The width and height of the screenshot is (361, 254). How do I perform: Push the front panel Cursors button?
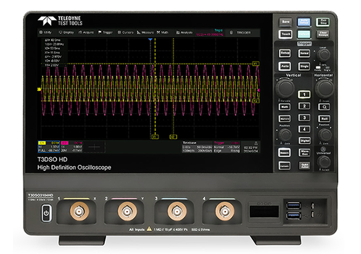(284, 165)
